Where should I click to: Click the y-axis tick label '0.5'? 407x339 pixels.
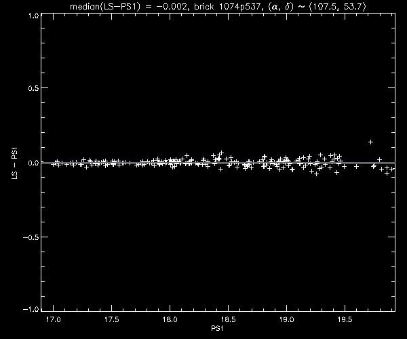pos(33,88)
